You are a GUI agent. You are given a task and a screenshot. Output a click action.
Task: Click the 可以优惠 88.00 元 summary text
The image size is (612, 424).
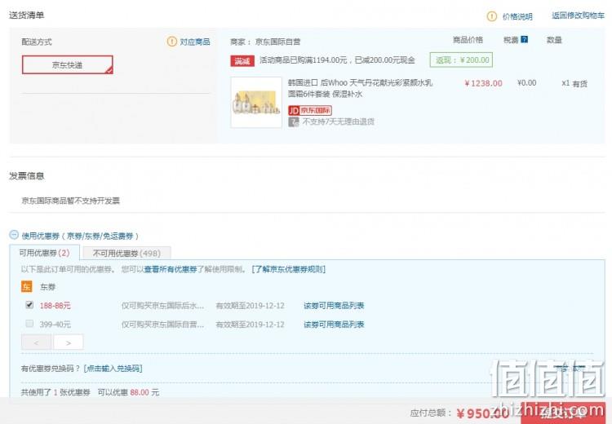pyautogui.click(x=128, y=392)
